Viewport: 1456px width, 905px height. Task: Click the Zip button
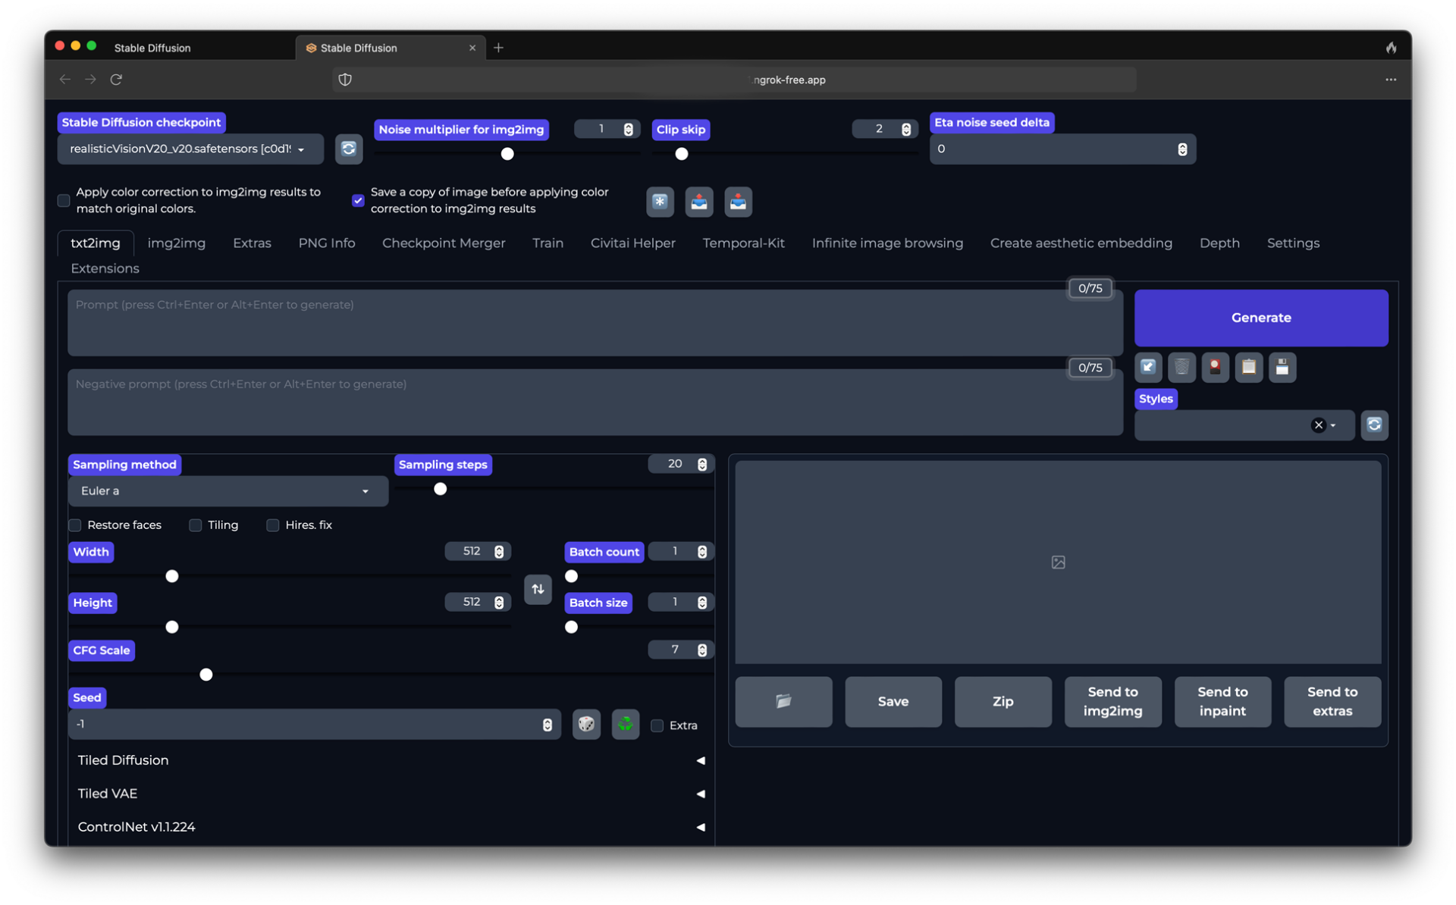1003,701
